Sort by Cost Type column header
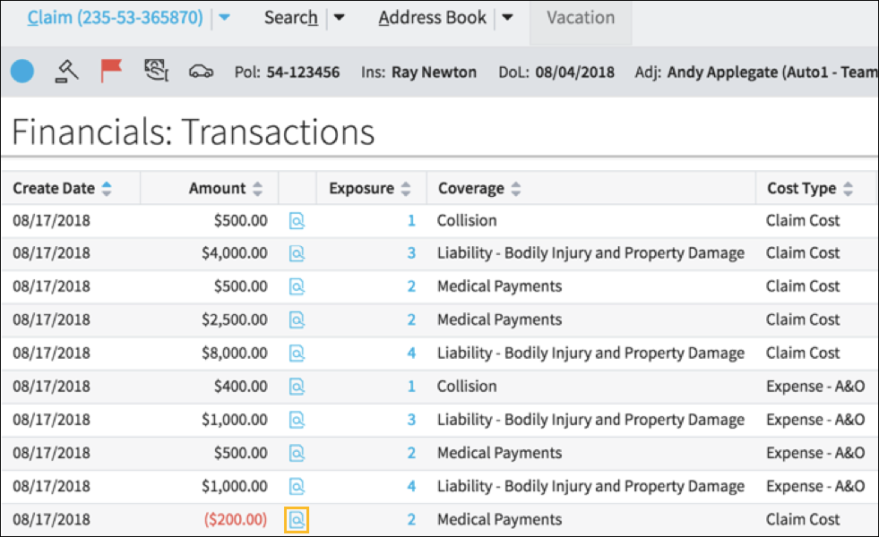 pos(801,189)
